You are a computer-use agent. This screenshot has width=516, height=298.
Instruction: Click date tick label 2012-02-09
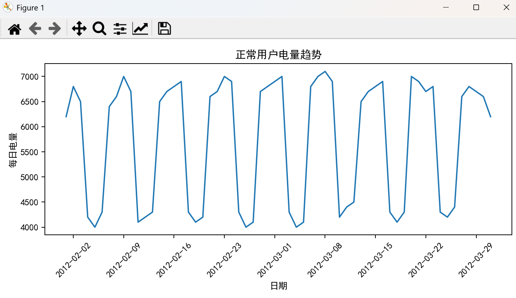click(123, 260)
